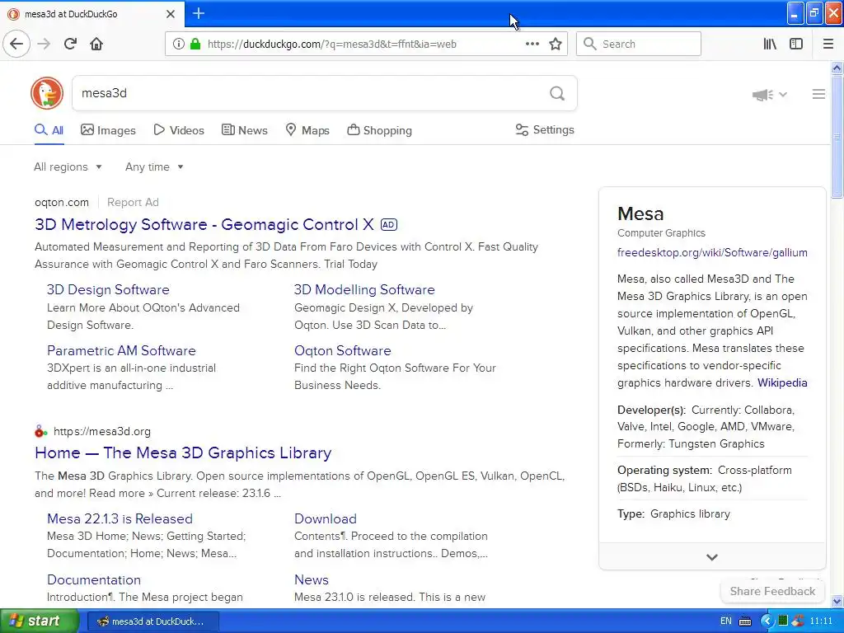This screenshot has width=844, height=633.
Task: Open the Documentation sublink
Action: [x=94, y=579]
